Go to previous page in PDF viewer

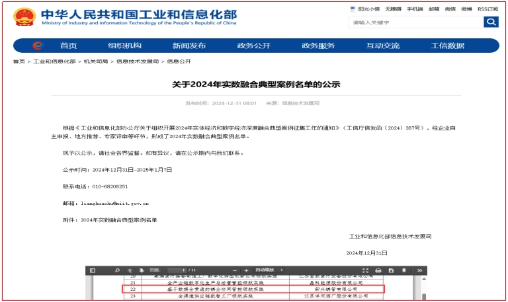coord(130,270)
